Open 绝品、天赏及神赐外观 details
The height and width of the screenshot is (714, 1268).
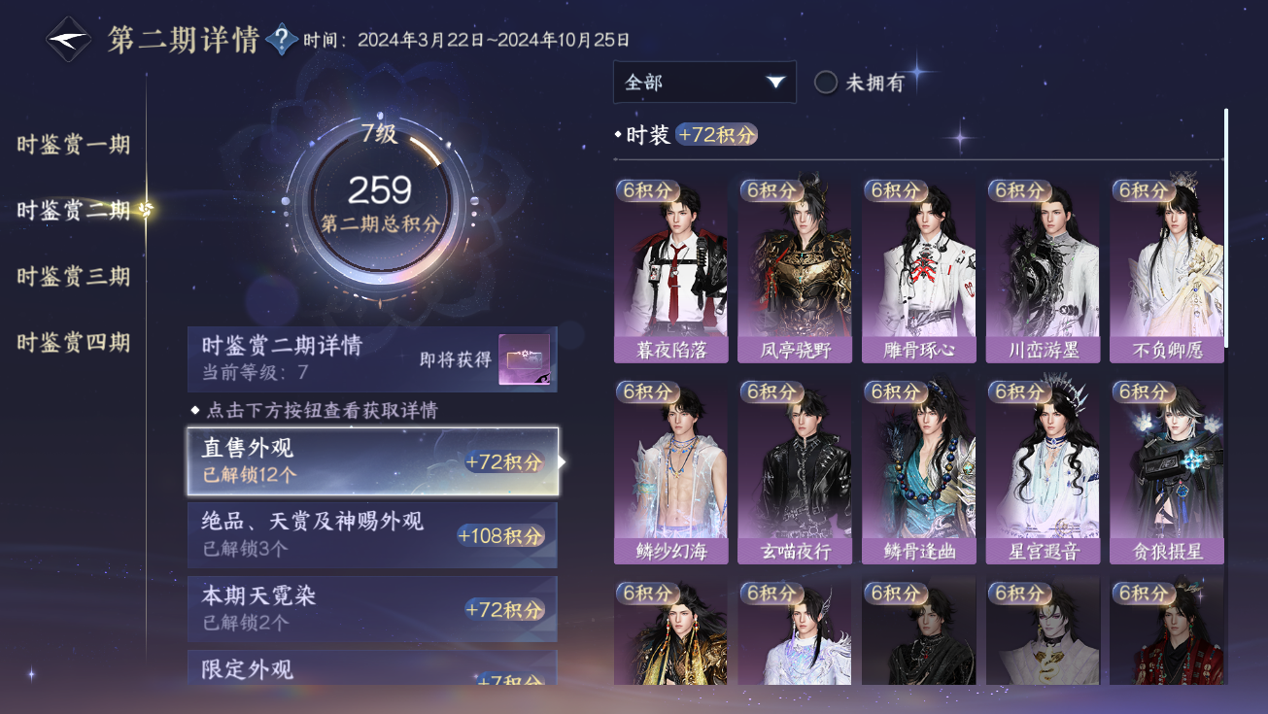pos(372,535)
